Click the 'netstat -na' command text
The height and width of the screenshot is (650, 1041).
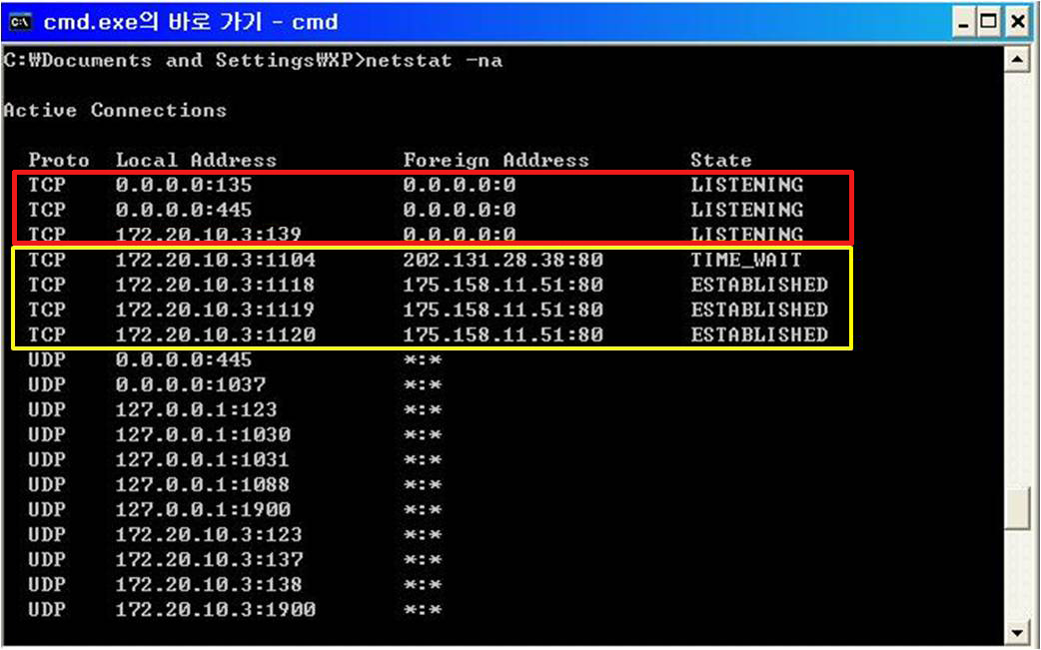[435, 61]
